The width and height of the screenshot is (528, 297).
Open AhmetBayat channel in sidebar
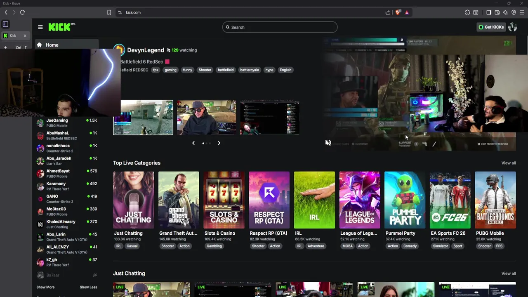(66, 174)
